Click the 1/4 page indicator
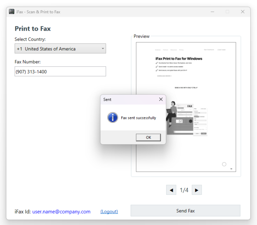Image resolution: width=257 pixels, height=225 pixels. (184, 190)
